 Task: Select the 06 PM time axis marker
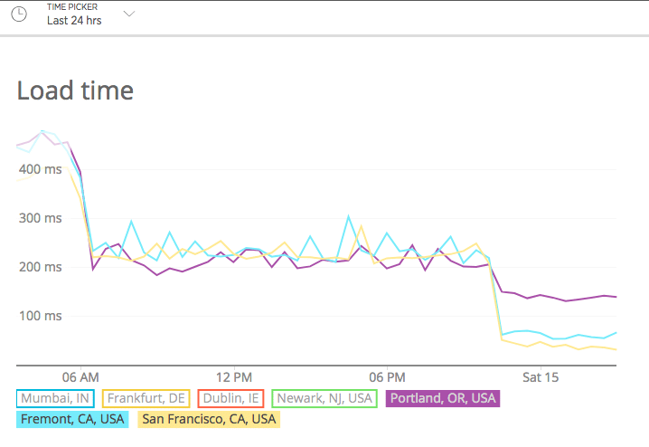click(388, 376)
